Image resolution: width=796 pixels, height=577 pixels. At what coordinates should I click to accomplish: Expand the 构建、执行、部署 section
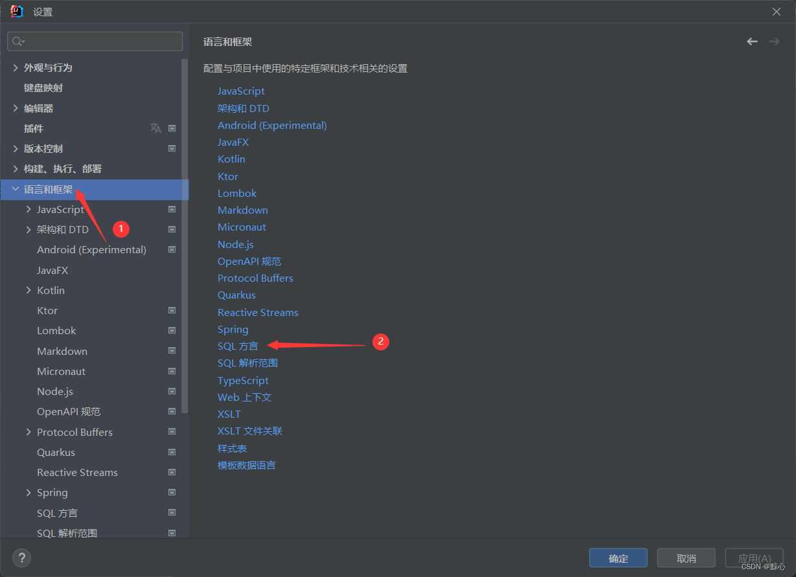pos(16,168)
